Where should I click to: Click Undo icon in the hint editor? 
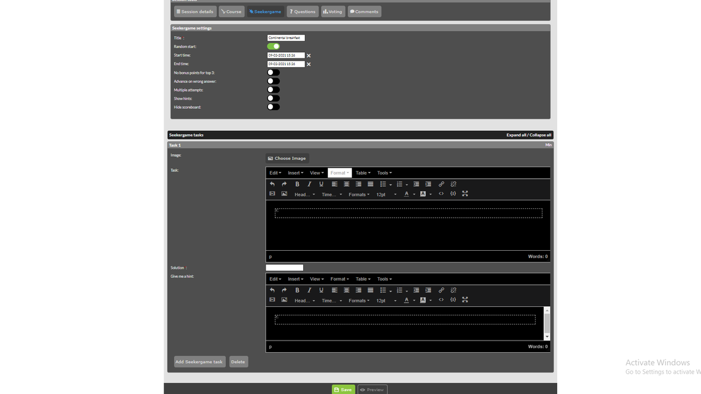[272, 290]
